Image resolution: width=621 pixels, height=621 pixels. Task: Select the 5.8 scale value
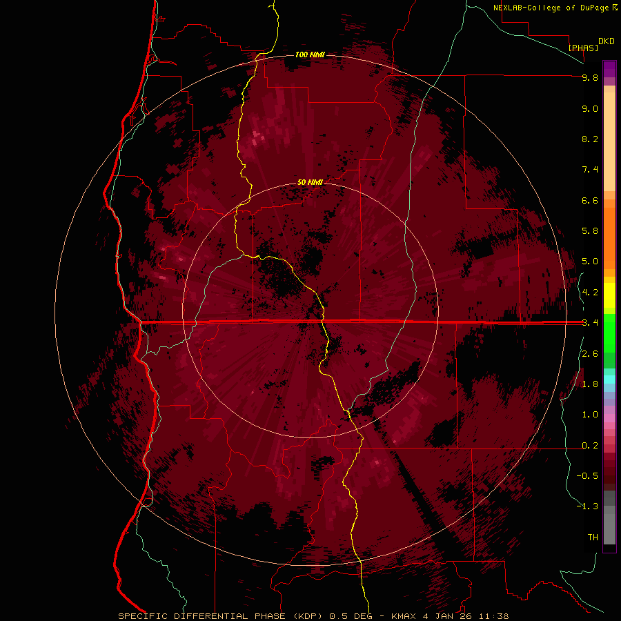point(590,231)
